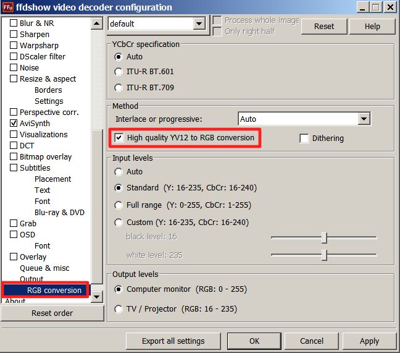Select ITU-R BT.709 YCbCr specification
The width and height of the screenshot is (400, 353).
point(119,88)
